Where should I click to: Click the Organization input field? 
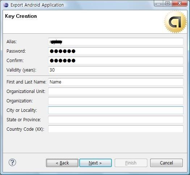116,101
